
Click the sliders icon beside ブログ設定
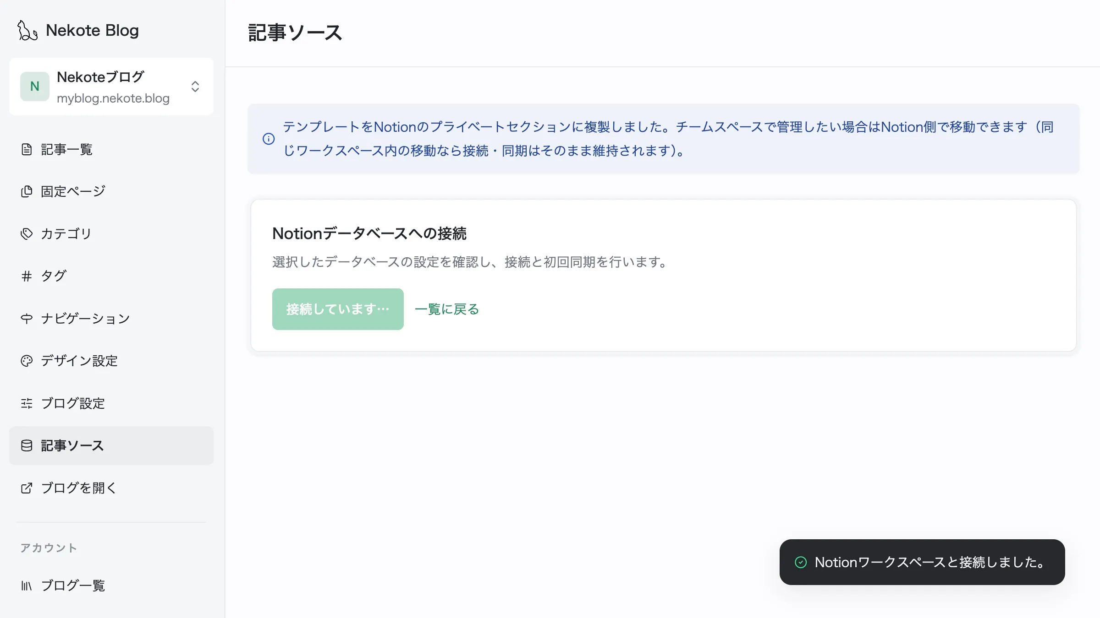pyautogui.click(x=27, y=403)
